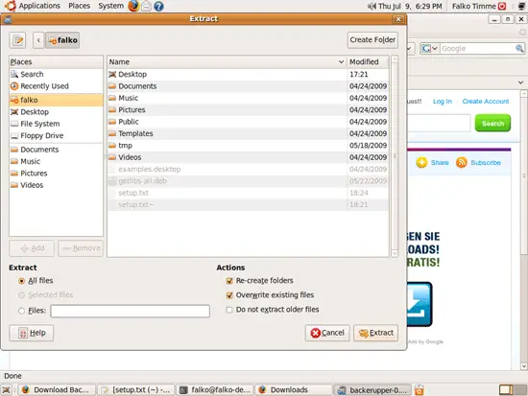Click the Google search field in Firefox

[x=478, y=49]
